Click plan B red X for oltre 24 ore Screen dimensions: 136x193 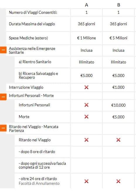click(x=118, y=181)
